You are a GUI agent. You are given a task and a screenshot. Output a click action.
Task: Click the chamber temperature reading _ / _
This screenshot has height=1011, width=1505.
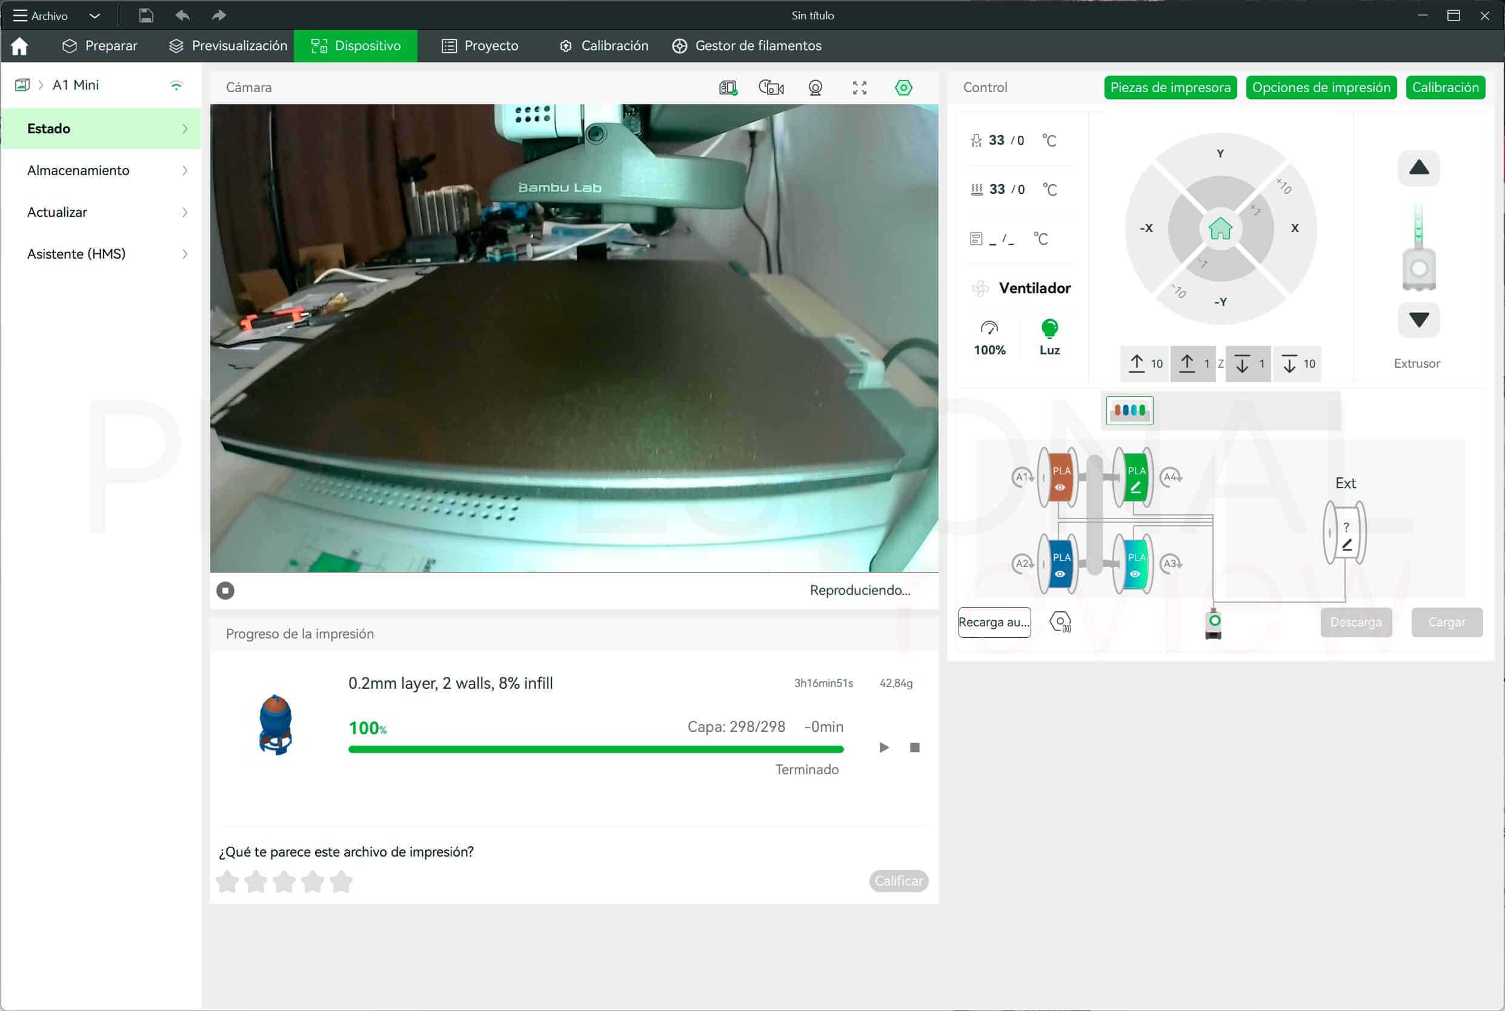click(1002, 239)
